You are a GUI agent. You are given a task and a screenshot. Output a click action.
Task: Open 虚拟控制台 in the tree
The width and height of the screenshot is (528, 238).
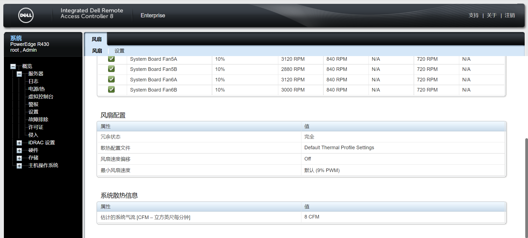41,97
